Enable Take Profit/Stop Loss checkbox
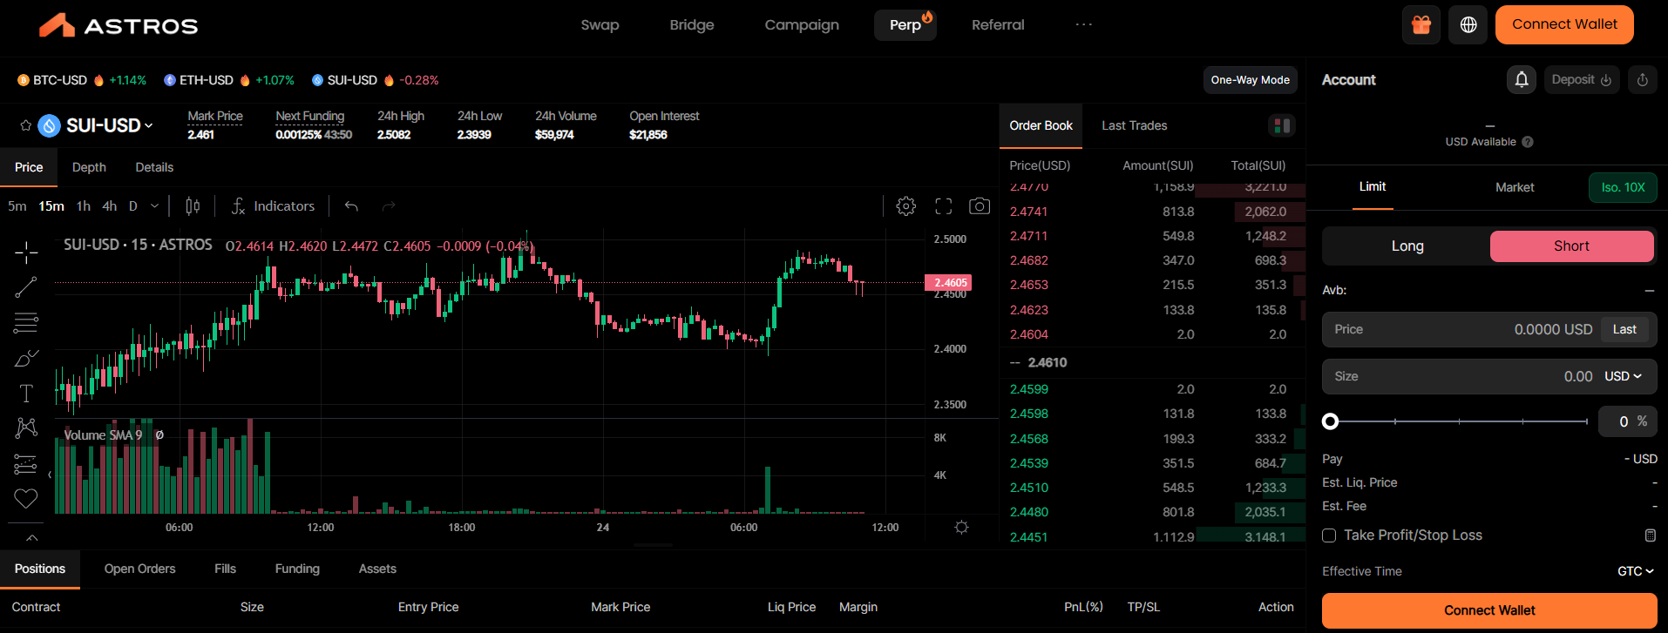Image resolution: width=1668 pixels, height=633 pixels. (x=1329, y=535)
